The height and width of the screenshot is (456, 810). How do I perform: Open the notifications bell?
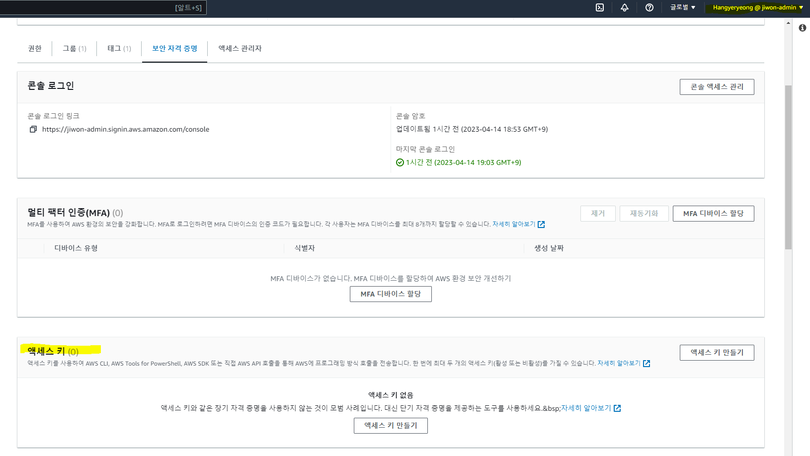tap(625, 7)
